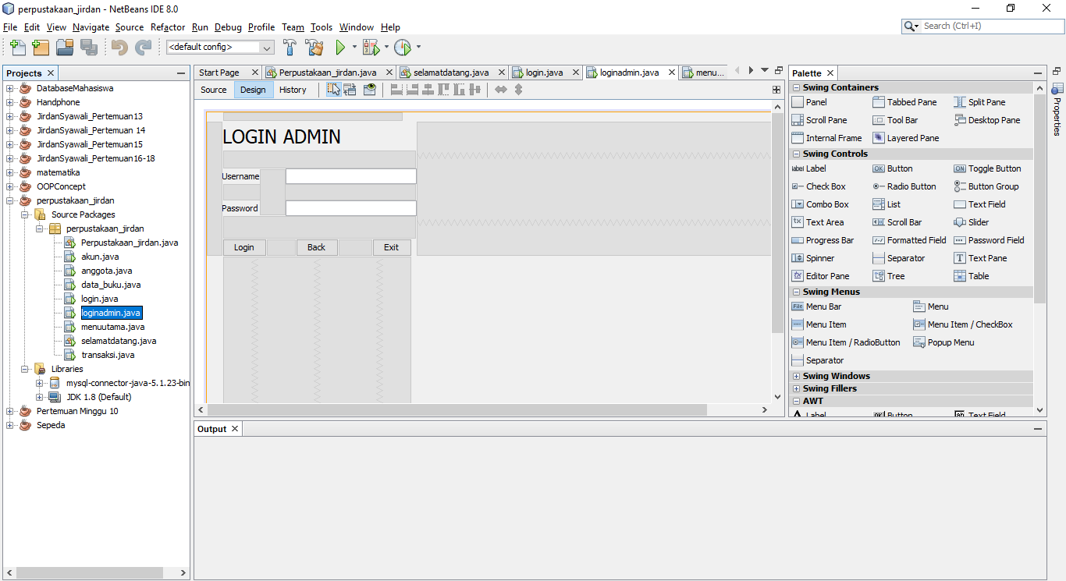Click the Save All icon
The image size is (1066, 581).
pyautogui.click(x=90, y=47)
